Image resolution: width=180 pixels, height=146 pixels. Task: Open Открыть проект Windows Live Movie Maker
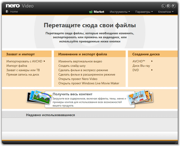pos(89,83)
